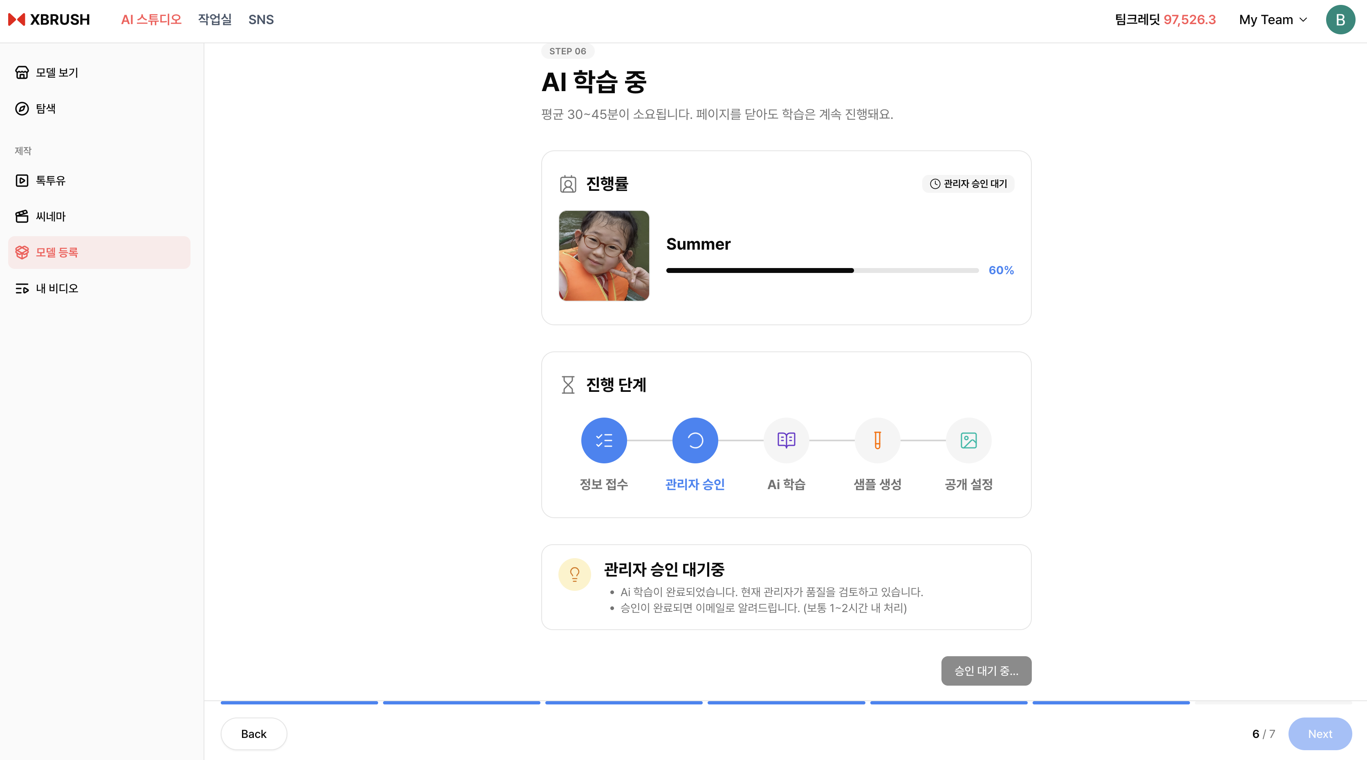The height and width of the screenshot is (760, 1367).
Task: Click the Ai 학습이 완료되었습니다 bullet line
Action: pyautogui.click(x=771, y=592)
